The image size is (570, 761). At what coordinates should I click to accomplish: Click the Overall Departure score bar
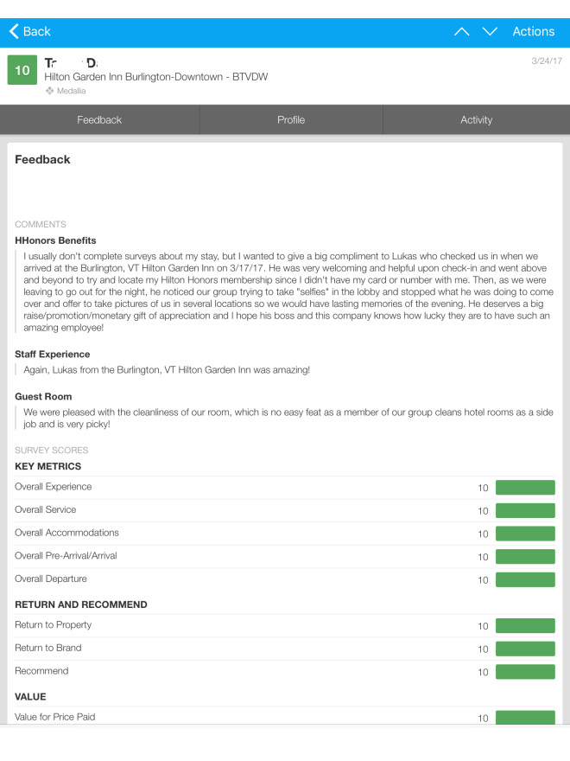coord(525,579)
